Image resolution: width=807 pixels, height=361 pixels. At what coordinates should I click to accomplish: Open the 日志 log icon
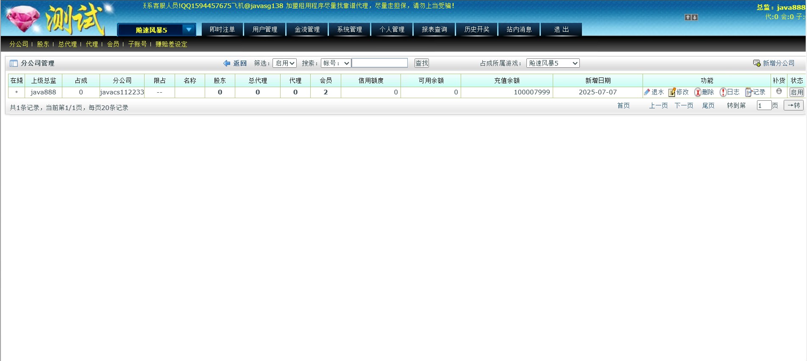723,92
